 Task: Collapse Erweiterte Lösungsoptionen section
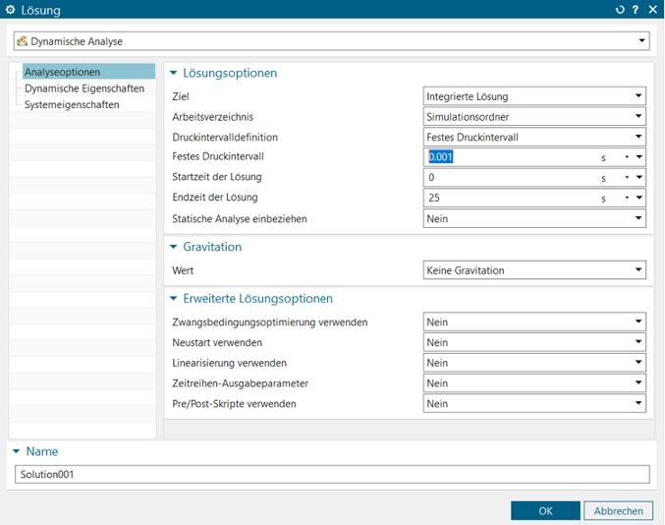175,298
